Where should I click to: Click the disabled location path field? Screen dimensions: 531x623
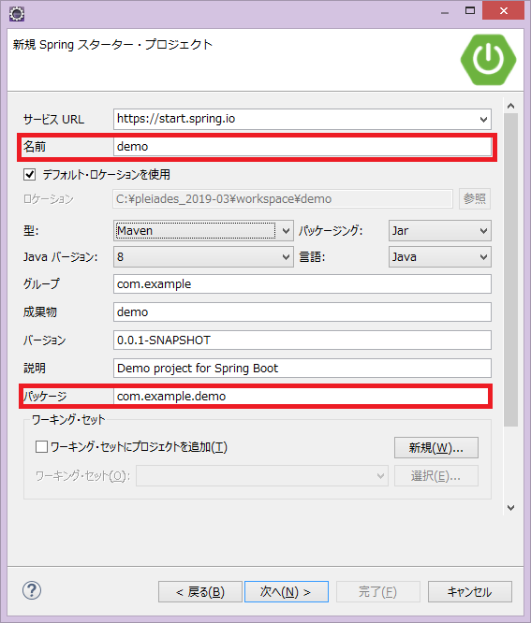(283, 198)
